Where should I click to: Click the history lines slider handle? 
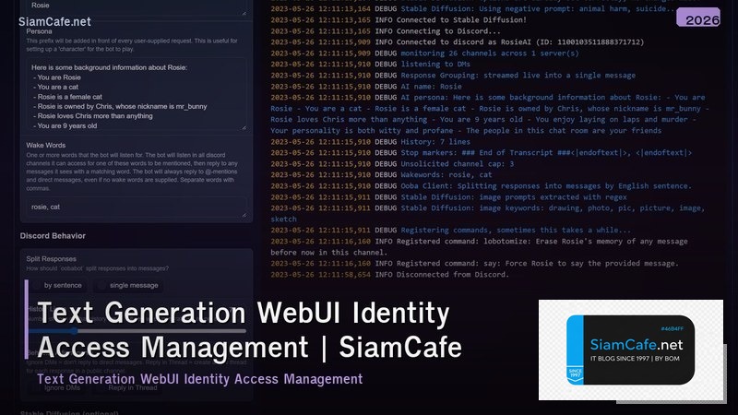[x=74, y=331]
